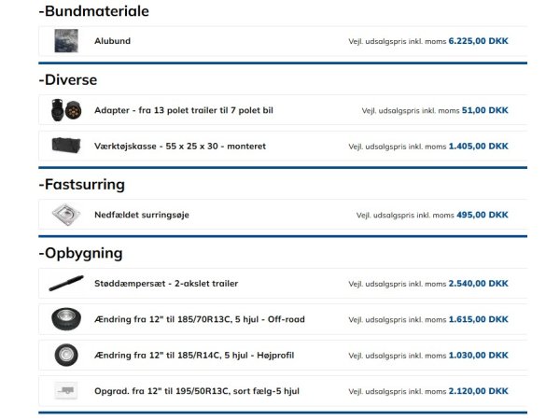Click the Fastsurring section heading
The image size is (560, 420).
(x=82, y=185)
